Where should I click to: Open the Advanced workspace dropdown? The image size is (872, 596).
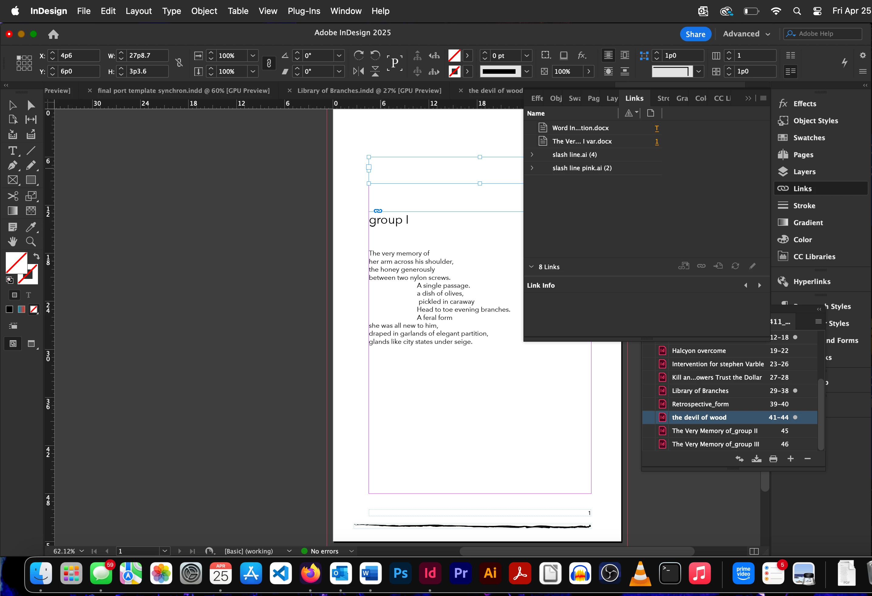(746, 34)
